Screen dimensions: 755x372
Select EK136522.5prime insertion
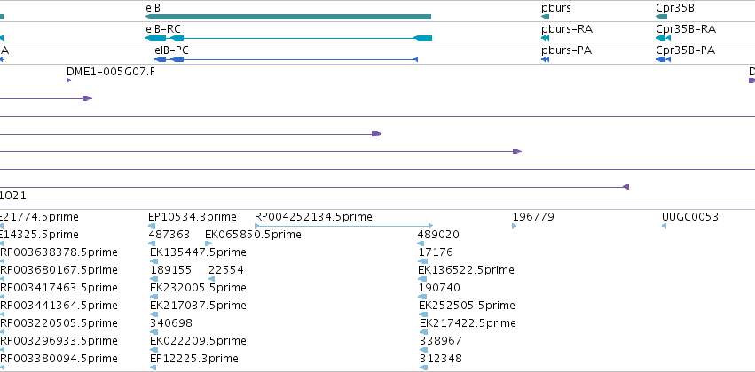click(466, 269)
